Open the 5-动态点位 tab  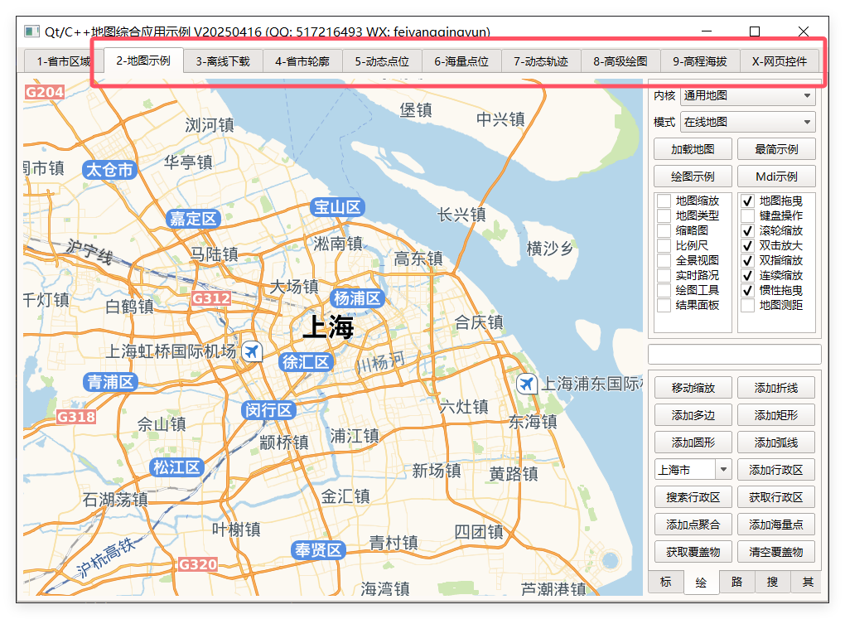382,61
